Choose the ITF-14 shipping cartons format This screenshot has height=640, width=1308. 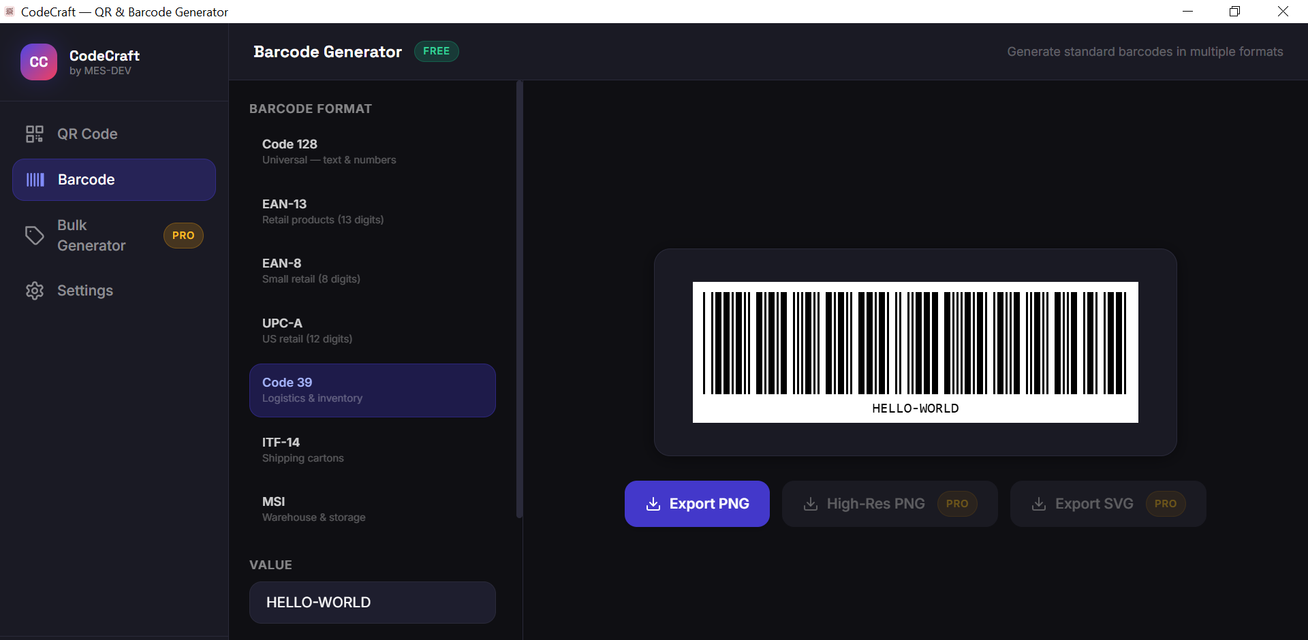coord(372,450)
